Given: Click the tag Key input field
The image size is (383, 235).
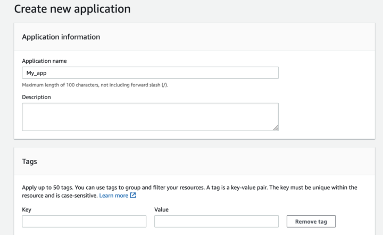Looking at the screenshot, I should (x=84, y=221).
